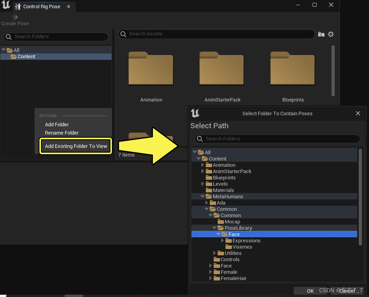Open the Animation folder thumbnail

pyautogui.click(x=151, y=68)
